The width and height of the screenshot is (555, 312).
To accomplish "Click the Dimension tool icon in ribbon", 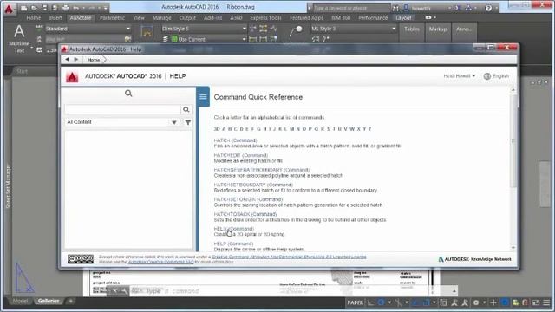I will [147, 32].
